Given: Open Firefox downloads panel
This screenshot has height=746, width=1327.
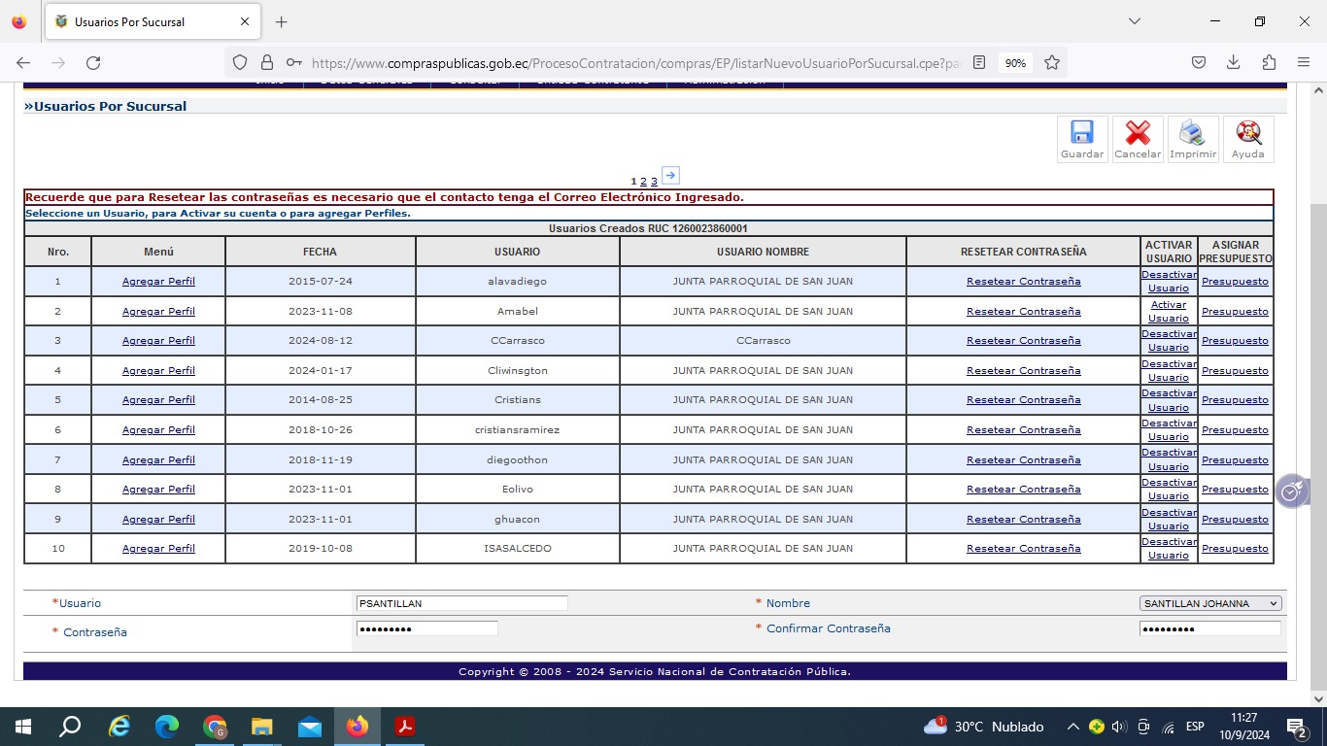Looking at the screenshot, I should click(x=1233, y=62).
